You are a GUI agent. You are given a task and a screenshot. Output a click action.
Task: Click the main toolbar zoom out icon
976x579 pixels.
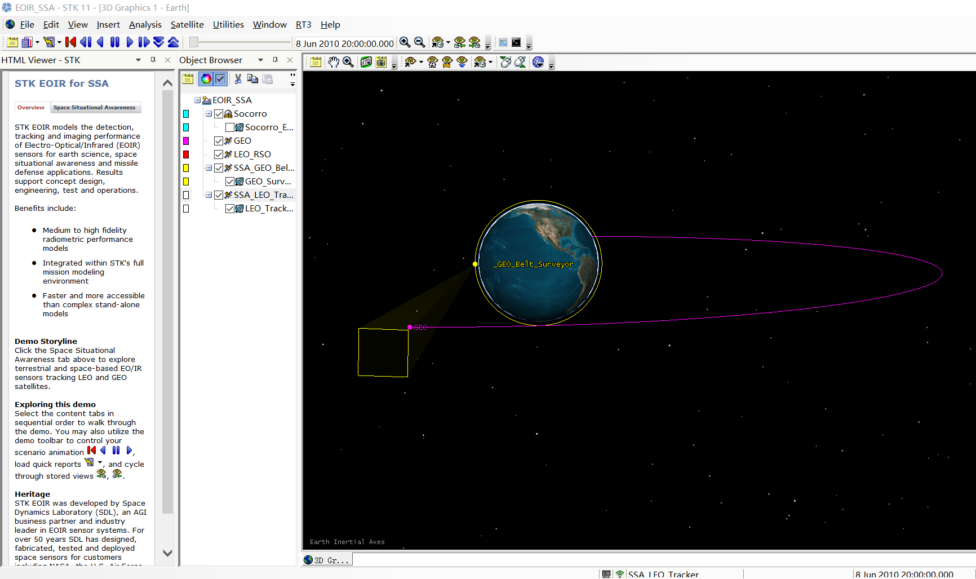[419, 42]
